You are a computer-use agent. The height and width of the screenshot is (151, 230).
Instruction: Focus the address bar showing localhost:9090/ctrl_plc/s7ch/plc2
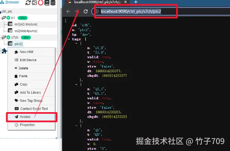pyautogui.click(x=131, y=11)
